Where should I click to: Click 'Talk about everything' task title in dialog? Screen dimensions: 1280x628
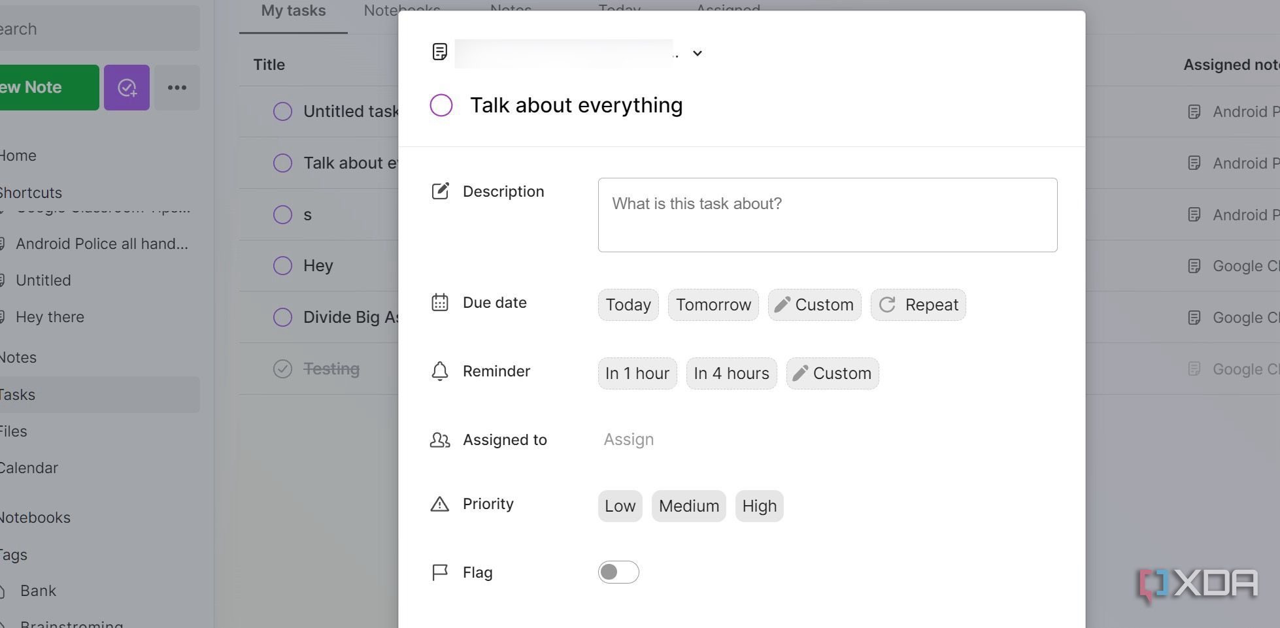pyautogui.click(x=576, y=105)
